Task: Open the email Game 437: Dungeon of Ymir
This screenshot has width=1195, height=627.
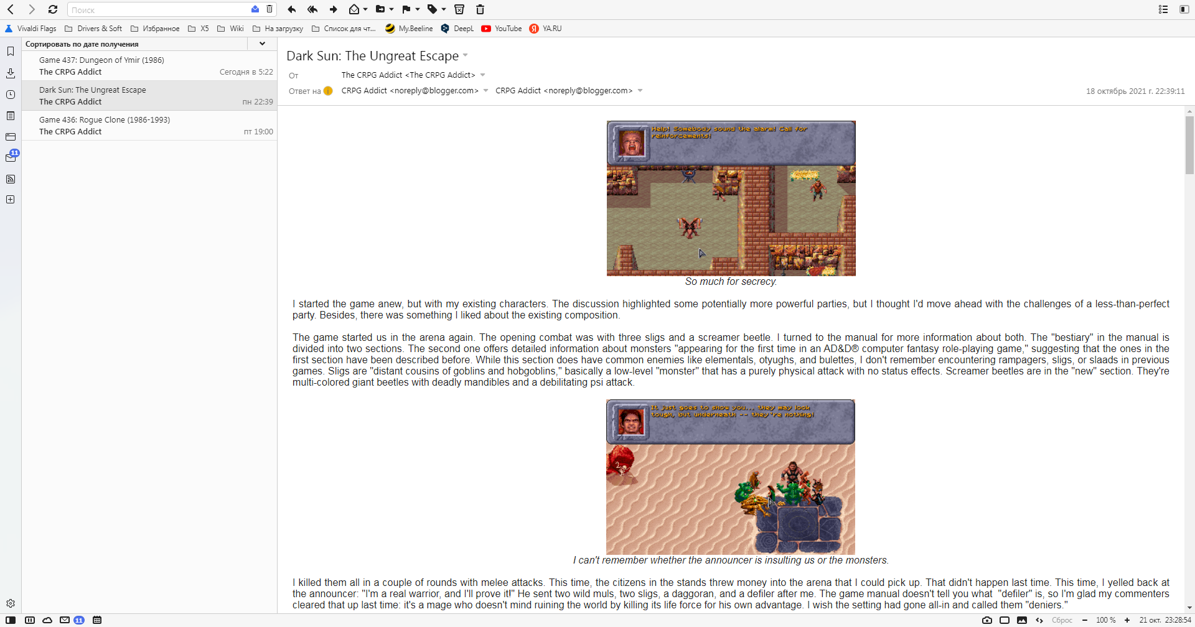Action: [x=149, y=66]
